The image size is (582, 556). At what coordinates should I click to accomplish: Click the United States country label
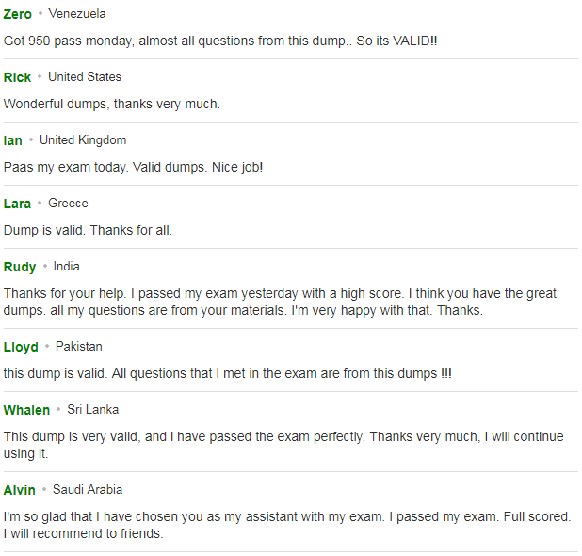[x=85, y=77]
